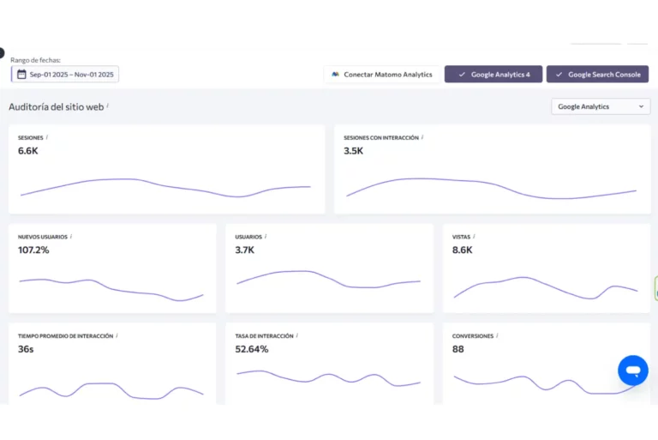
Task: Click the info icon next to Nuevos usuarios
Action: pyautogui.click(x=71, y=237)
